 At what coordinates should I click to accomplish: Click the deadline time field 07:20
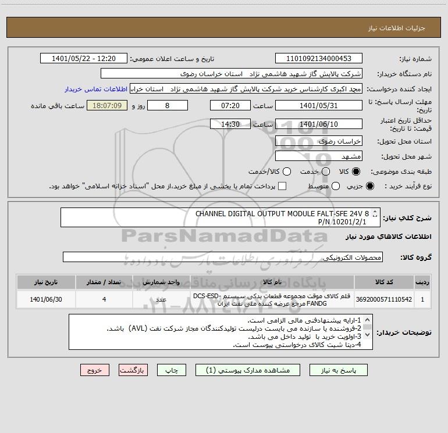point(230,105)
